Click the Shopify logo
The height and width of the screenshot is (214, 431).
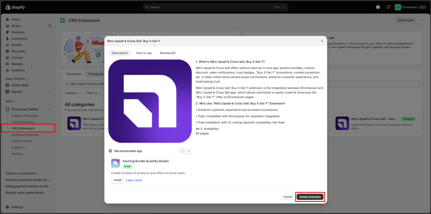pyautogui.click(x=16, y=7)
